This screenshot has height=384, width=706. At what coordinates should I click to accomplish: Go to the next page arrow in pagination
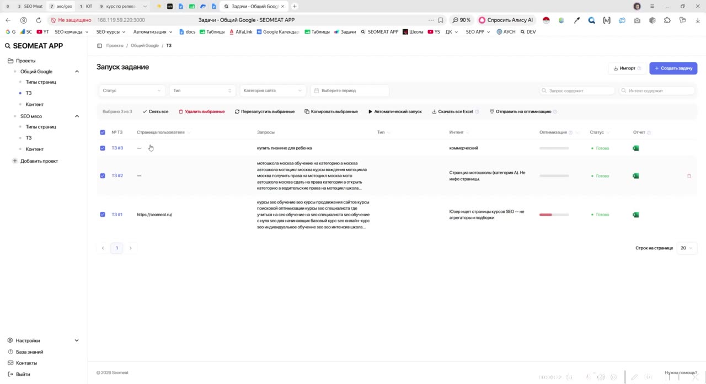[131, 248]
